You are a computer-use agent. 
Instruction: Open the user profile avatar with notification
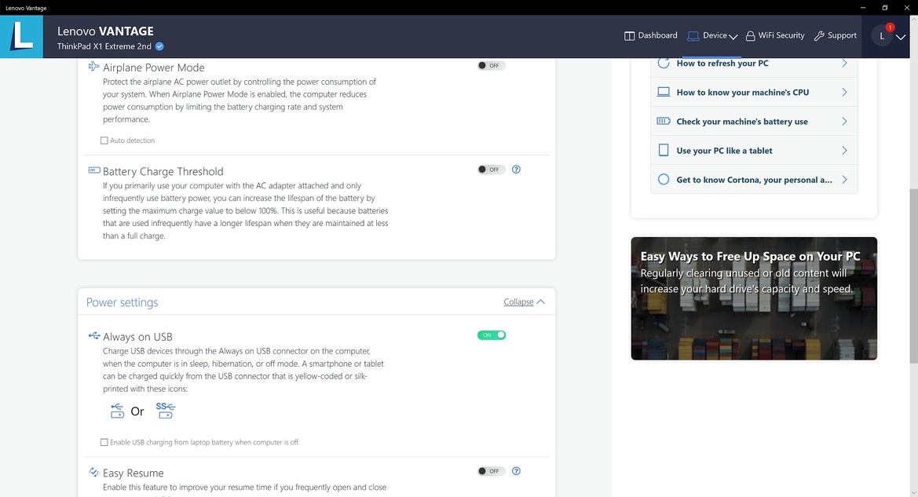point(883,35)
